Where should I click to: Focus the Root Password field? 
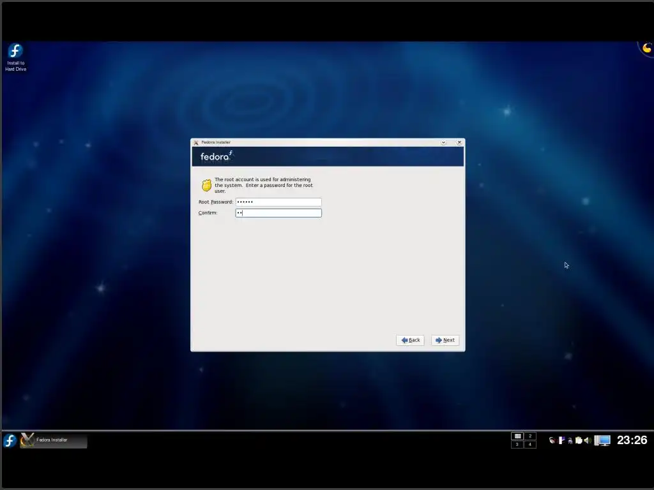point(278,202)
